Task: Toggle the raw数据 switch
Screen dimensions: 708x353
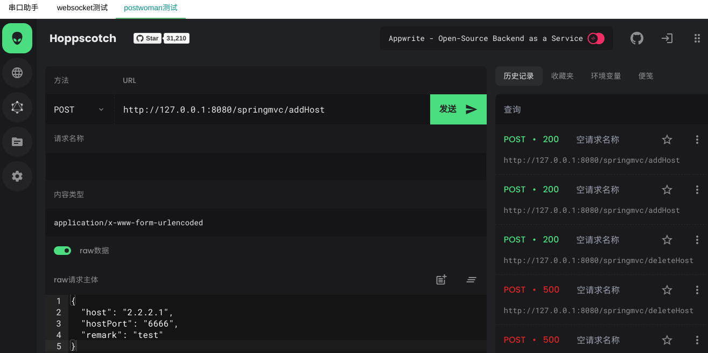Action: pos(62,251)
